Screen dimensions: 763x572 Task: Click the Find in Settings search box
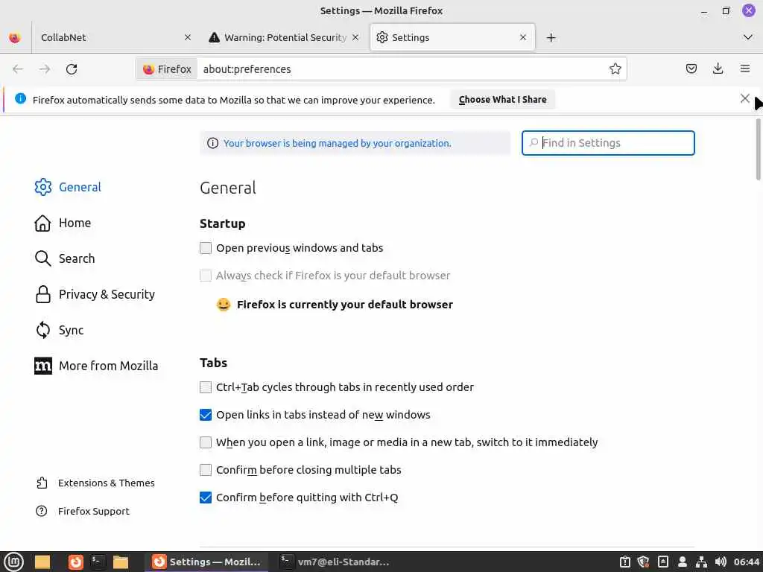tap(608, 143)
